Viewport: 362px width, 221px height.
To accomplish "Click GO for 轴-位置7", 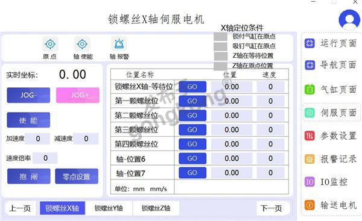I will coord(192,173).
